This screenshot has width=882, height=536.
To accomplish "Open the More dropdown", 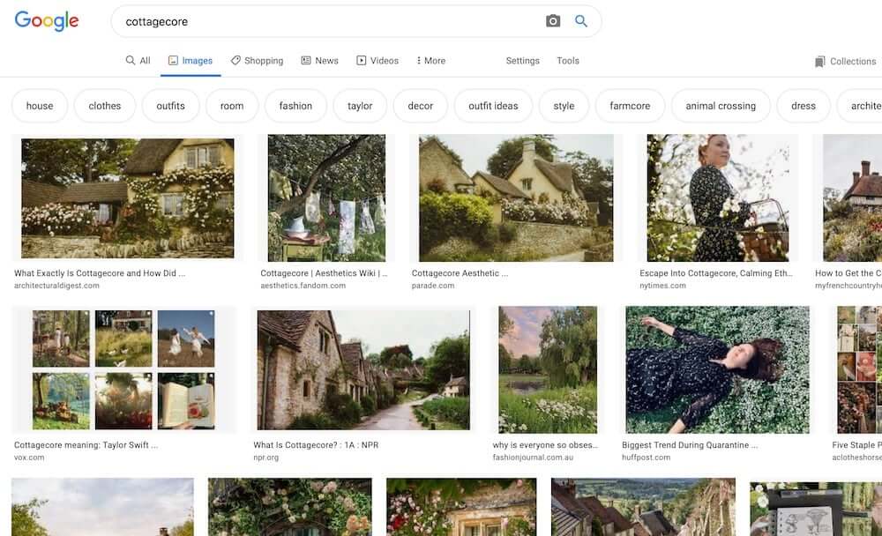I will coord(429,60).
